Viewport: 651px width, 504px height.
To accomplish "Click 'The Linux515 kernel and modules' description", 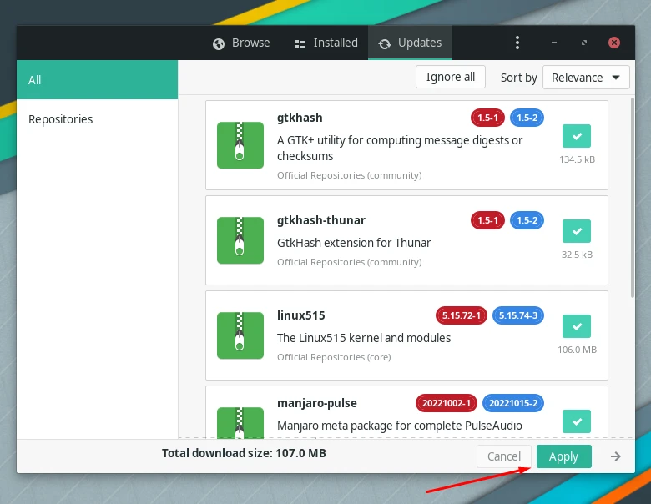I will pos(364,338).
